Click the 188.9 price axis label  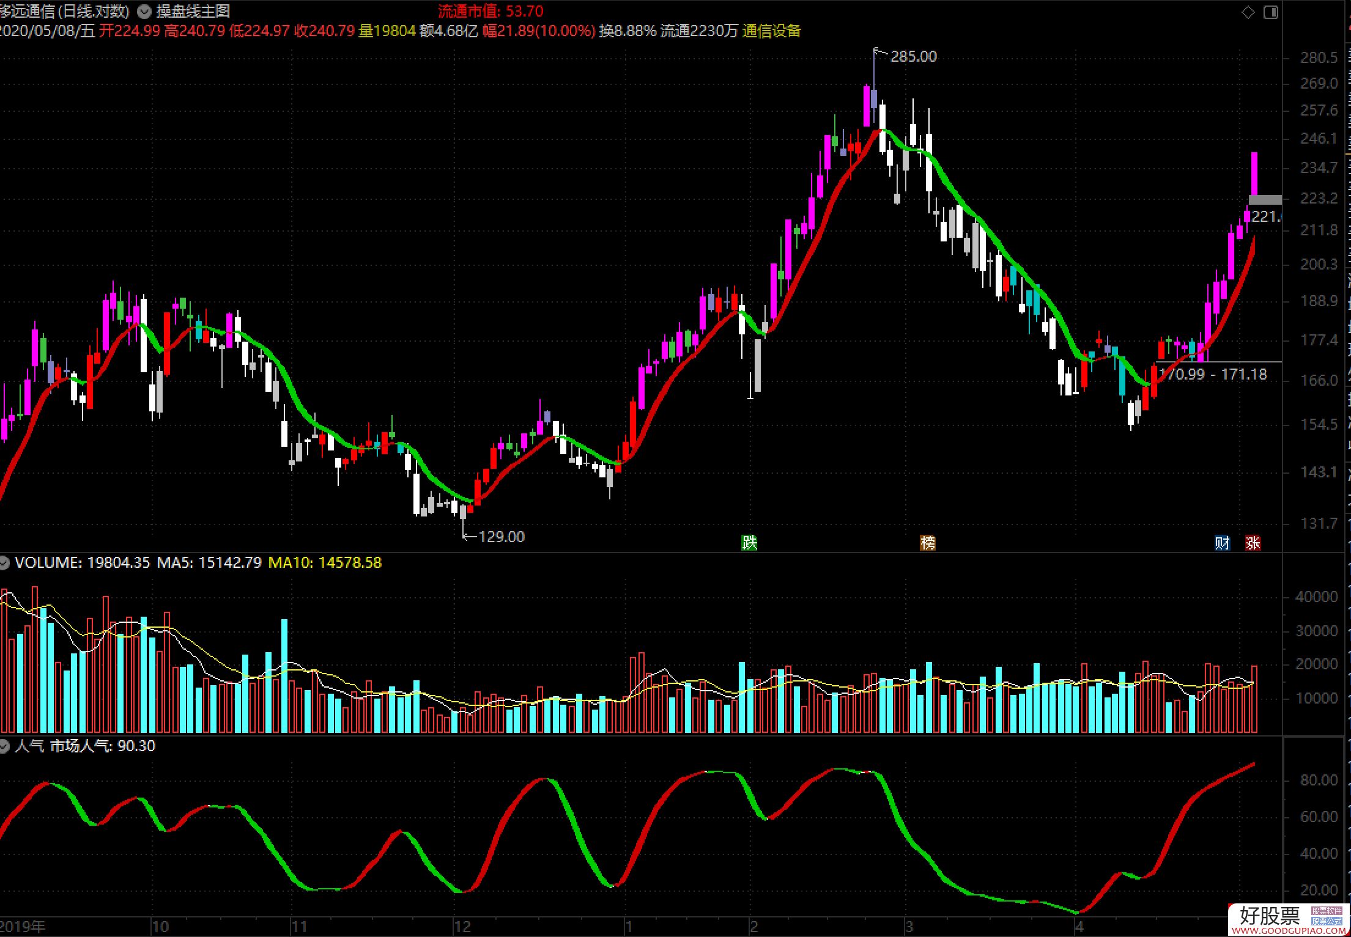click(x=1319, y=301)
